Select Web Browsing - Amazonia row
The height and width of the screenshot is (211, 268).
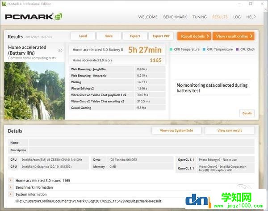[x=117, y=76]
